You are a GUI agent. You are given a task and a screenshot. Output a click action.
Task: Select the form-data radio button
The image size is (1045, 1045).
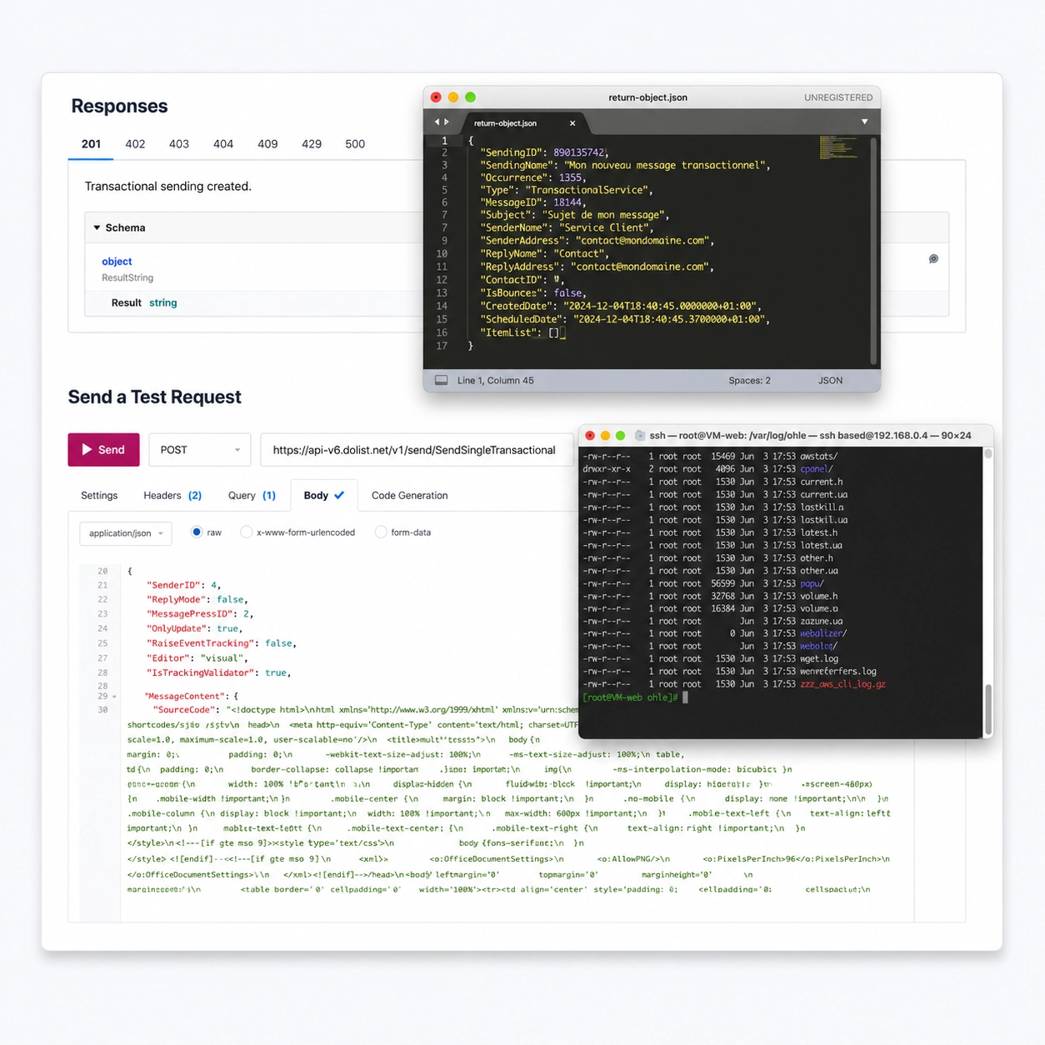[381, 532]
